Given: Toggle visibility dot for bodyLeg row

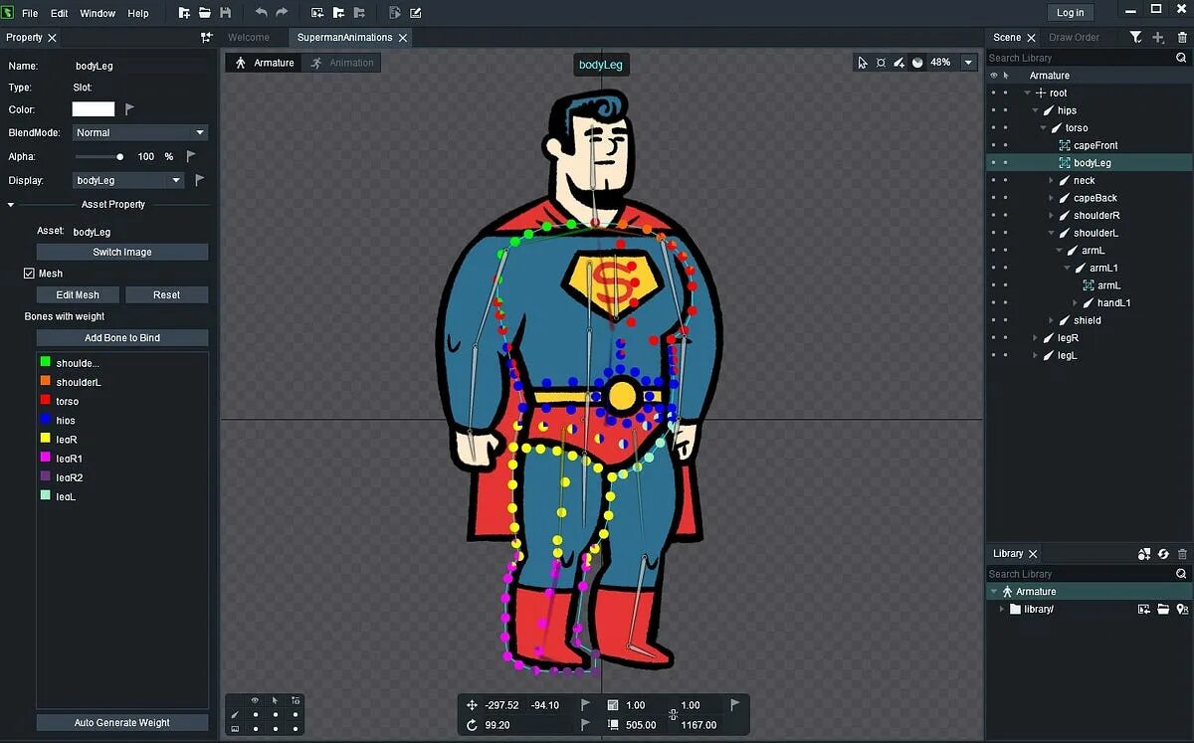Looking at the screenshot, I should point(992,162).
